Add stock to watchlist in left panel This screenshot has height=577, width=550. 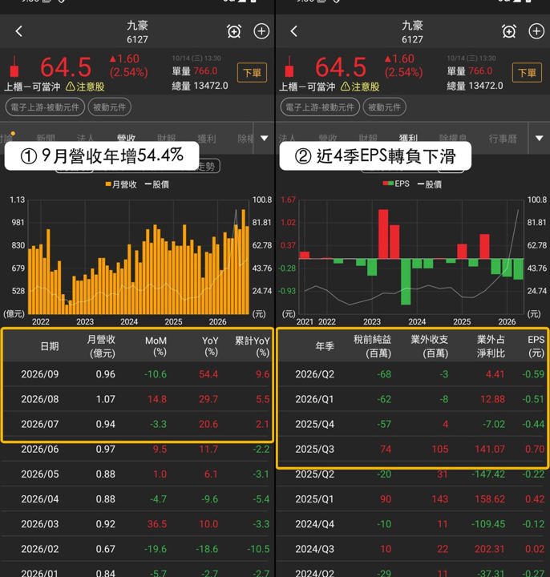click(261, 31)
